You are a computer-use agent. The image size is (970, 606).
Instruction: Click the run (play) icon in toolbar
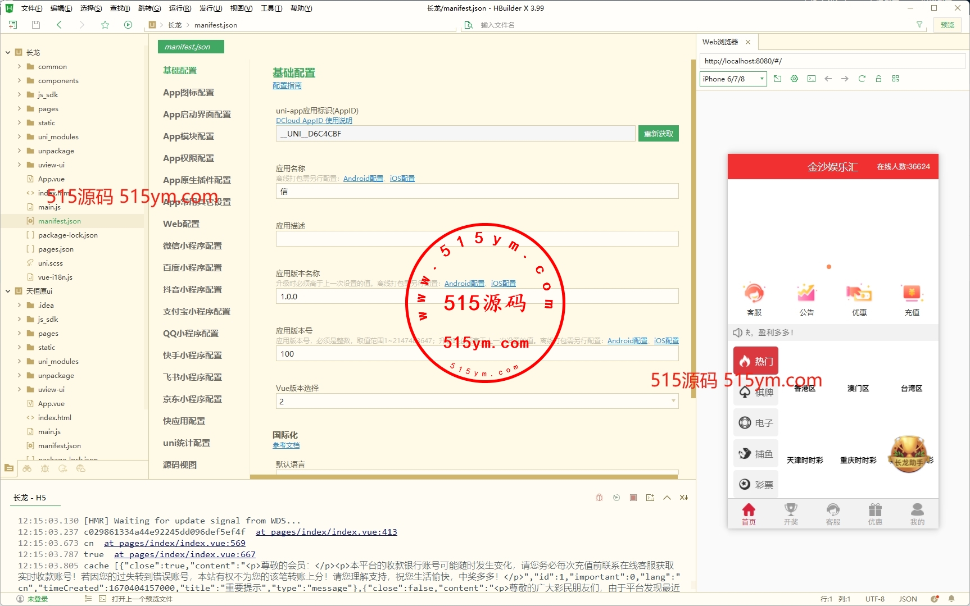point(128,25)
